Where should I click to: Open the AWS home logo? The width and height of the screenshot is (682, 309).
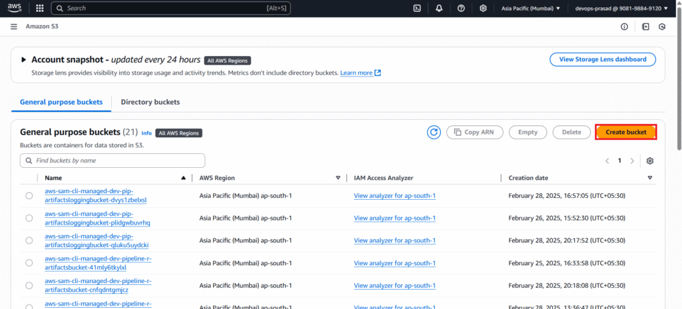[x=15, y=8]
